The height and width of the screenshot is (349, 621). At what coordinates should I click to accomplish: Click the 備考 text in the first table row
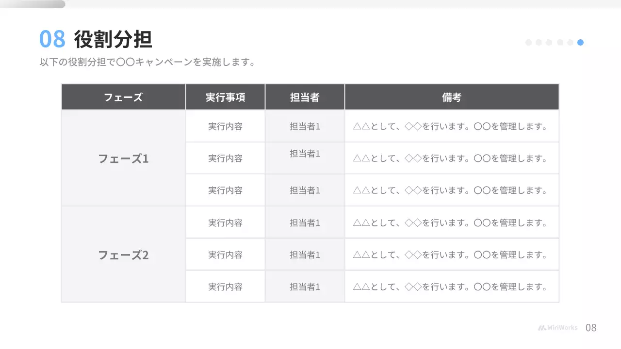450,127
